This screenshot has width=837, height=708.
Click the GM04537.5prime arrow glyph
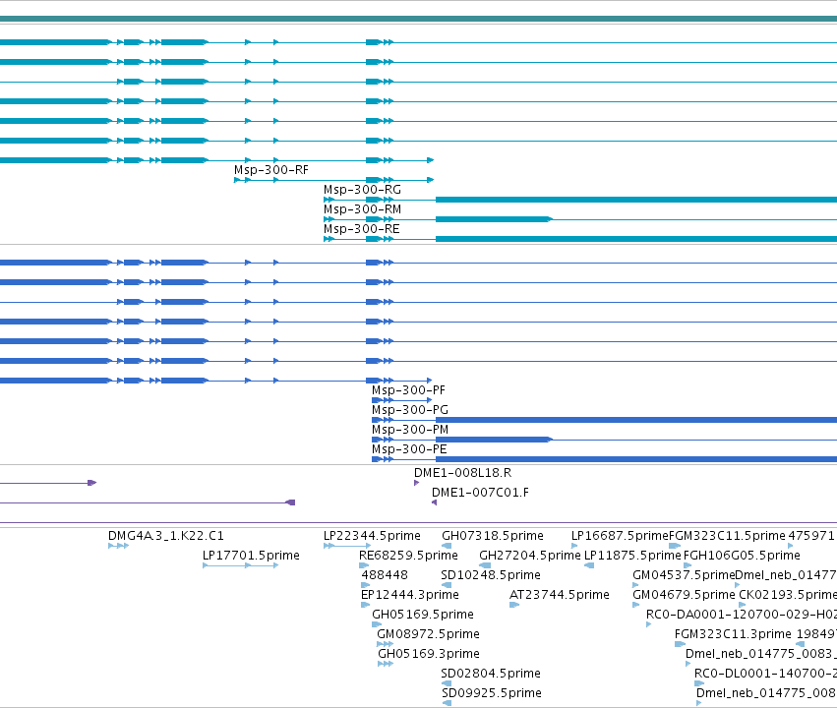pyautogui.click(x=635, y=585)
